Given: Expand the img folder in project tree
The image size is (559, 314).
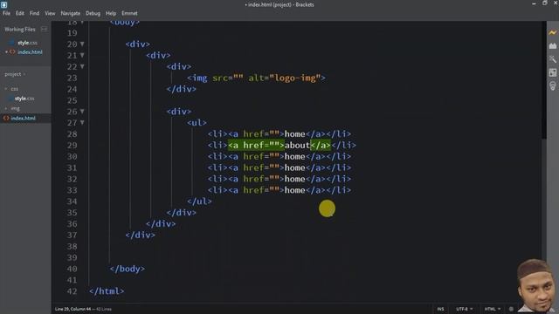Looking at the screenshot, I should pos(6,108).
